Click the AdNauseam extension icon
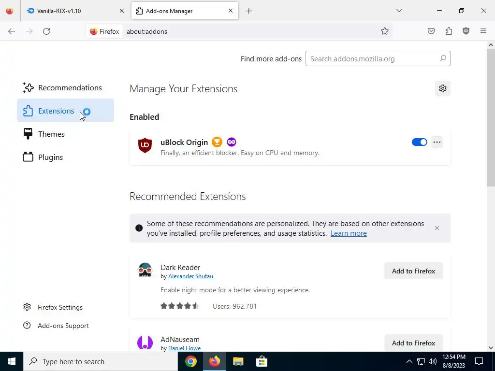This screenshot has width=495, height=371. [145, 342]
